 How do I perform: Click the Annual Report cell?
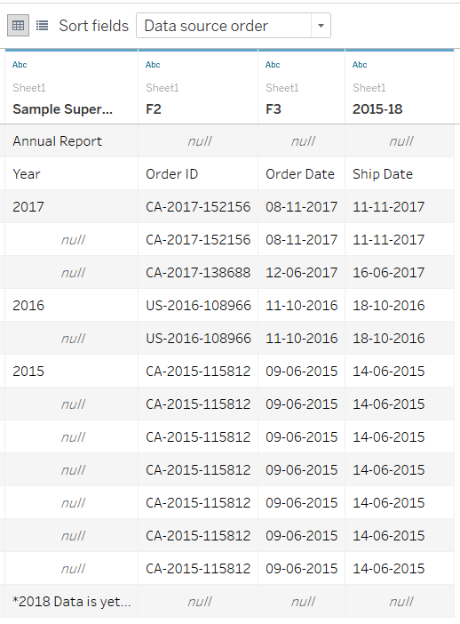[71, 141]
